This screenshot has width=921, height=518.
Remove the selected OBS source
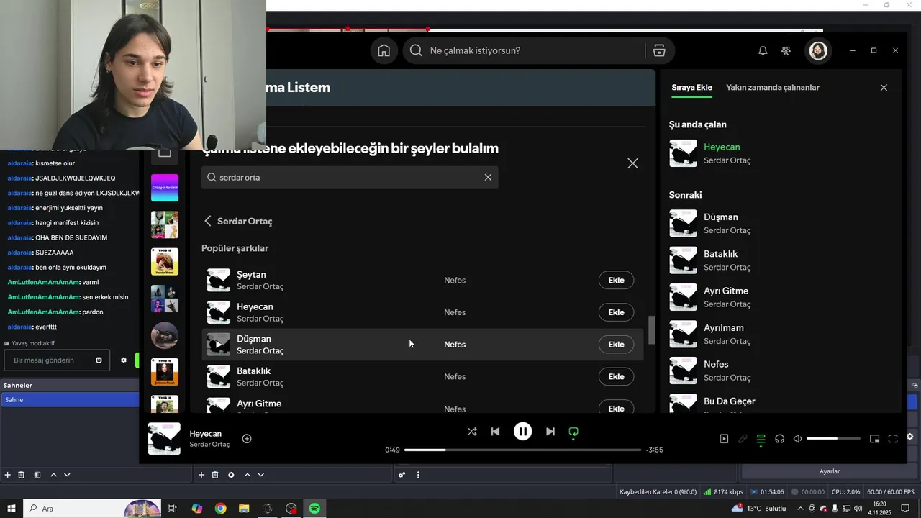click(x=215, y=475)
